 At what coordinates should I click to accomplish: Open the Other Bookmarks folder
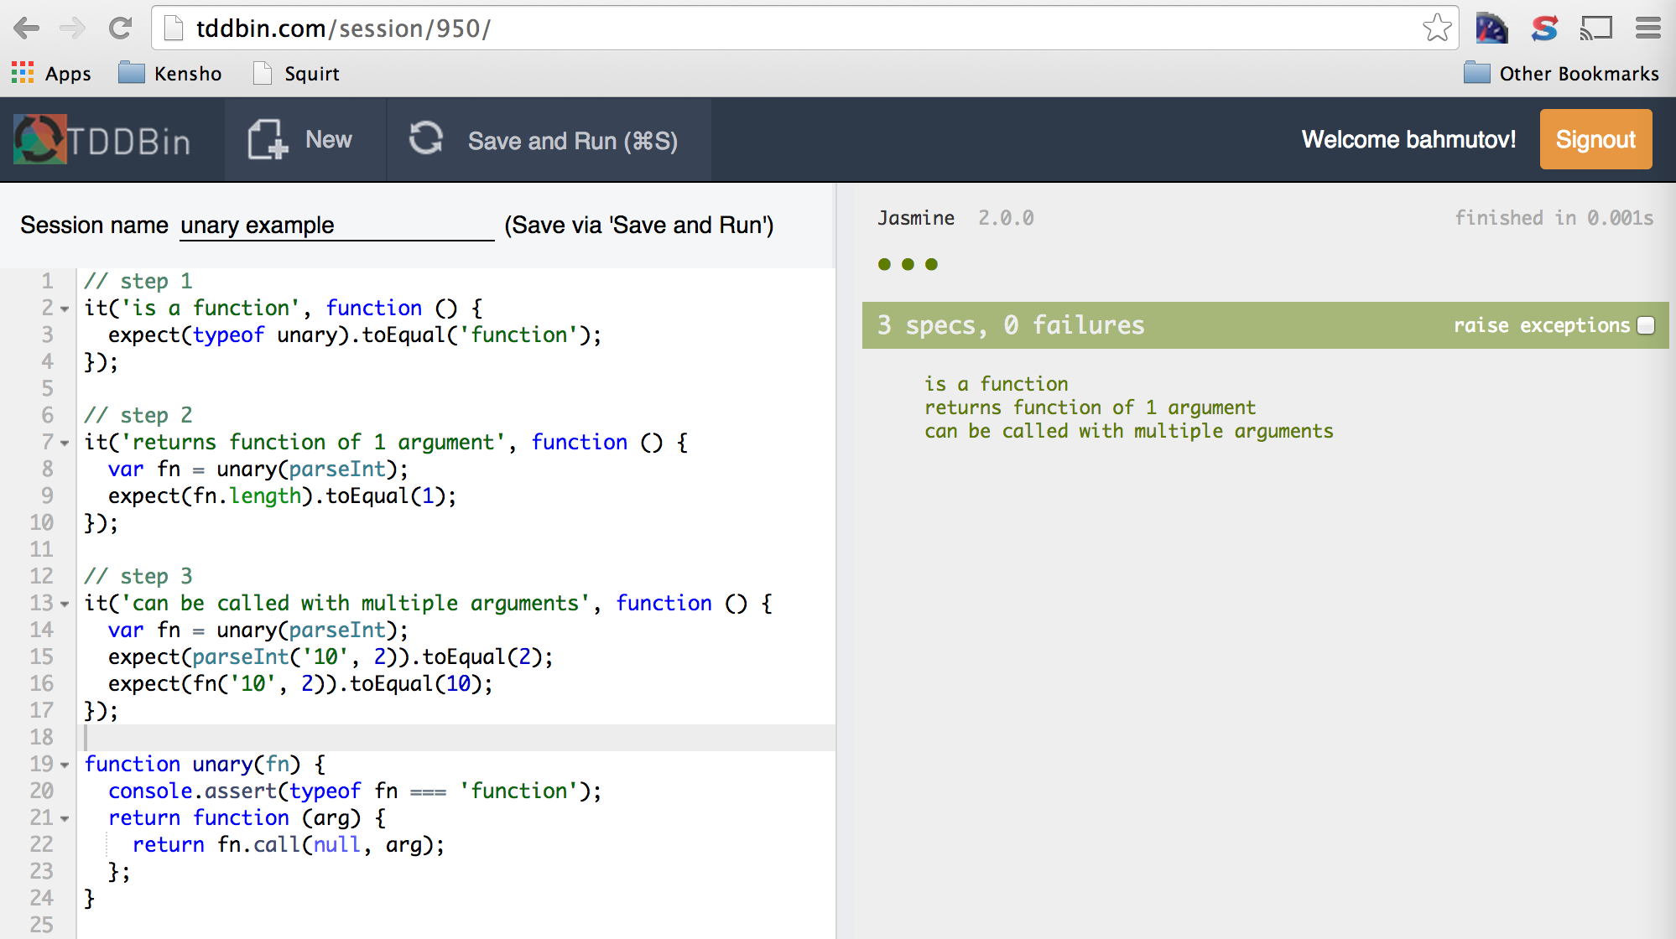(1560, 74)
